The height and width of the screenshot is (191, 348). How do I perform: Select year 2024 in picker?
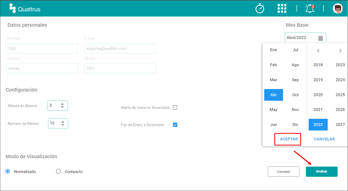pos(340,80)
